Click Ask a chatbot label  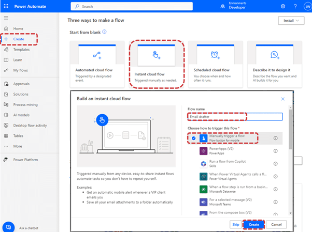[x=29, y=228]
